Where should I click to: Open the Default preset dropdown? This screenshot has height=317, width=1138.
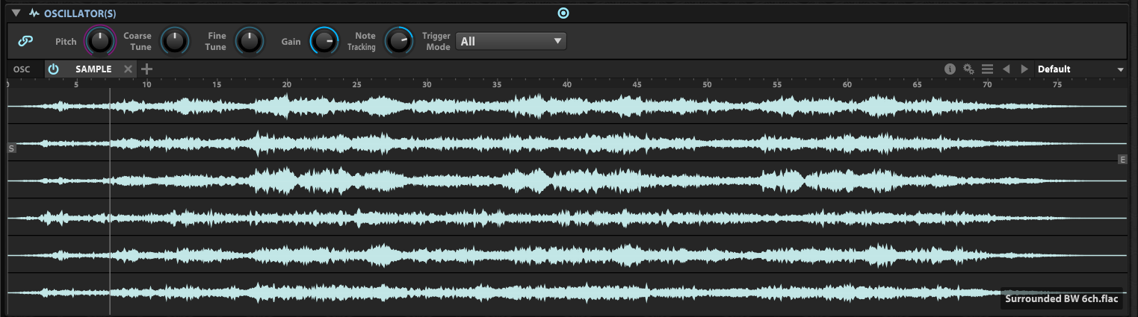coord(1080,69)
